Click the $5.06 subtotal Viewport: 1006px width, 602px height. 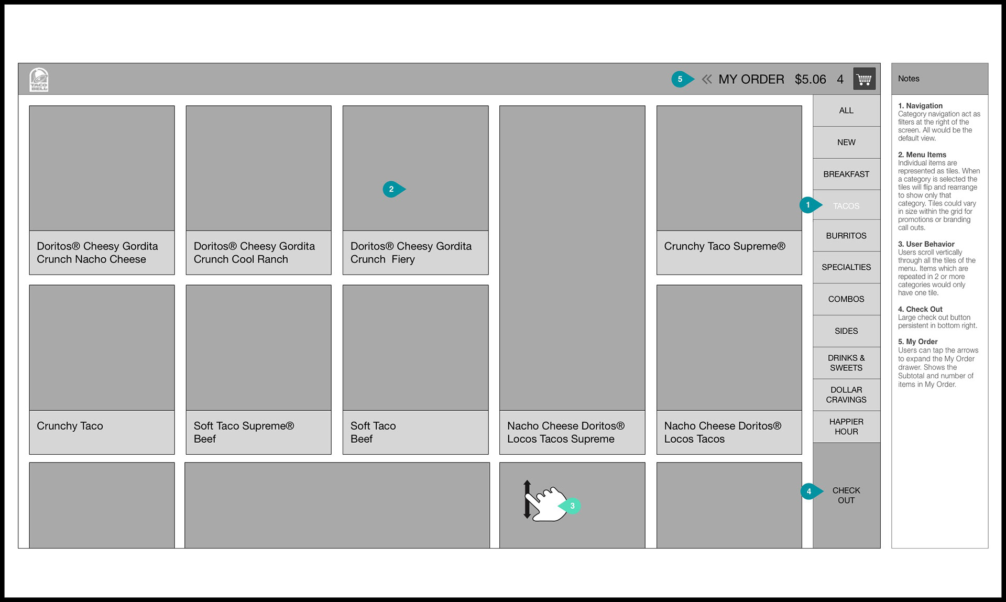[x=810, y=80]
